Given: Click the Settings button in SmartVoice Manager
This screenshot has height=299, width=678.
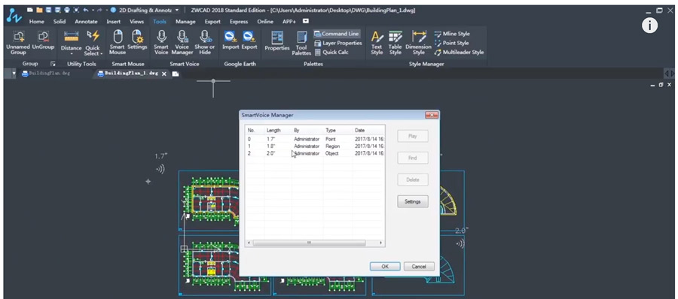Looking at the screenshot, I should point(413,201).
